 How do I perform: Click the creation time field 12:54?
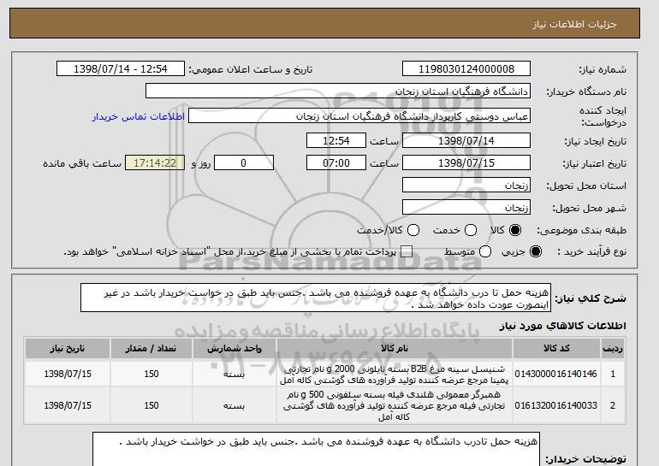[336, 140]
